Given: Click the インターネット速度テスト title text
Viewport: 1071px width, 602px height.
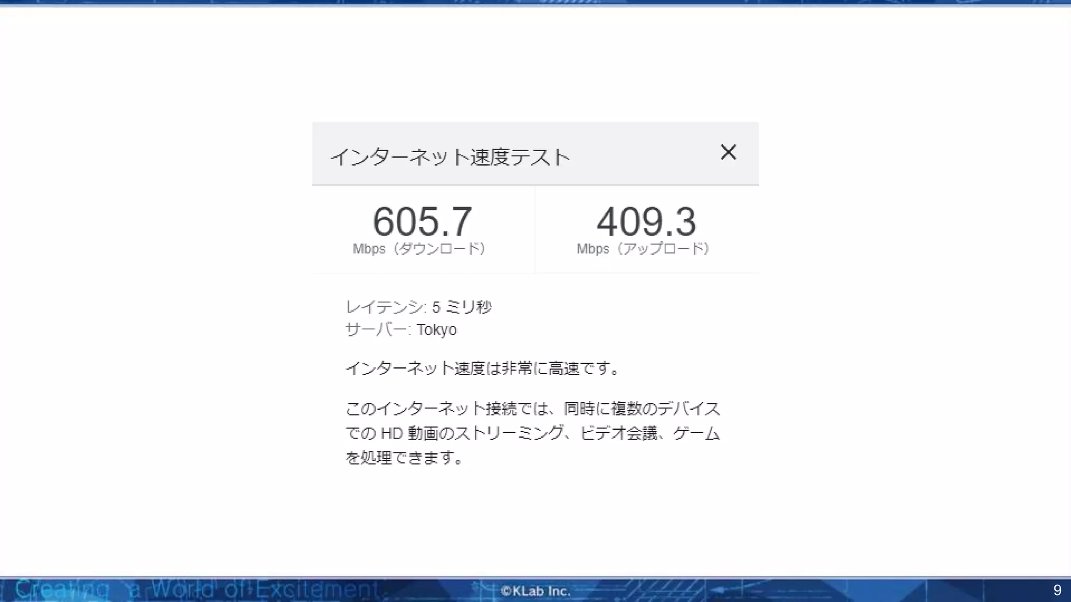Looking at the screenshot, I should point(450,157).
